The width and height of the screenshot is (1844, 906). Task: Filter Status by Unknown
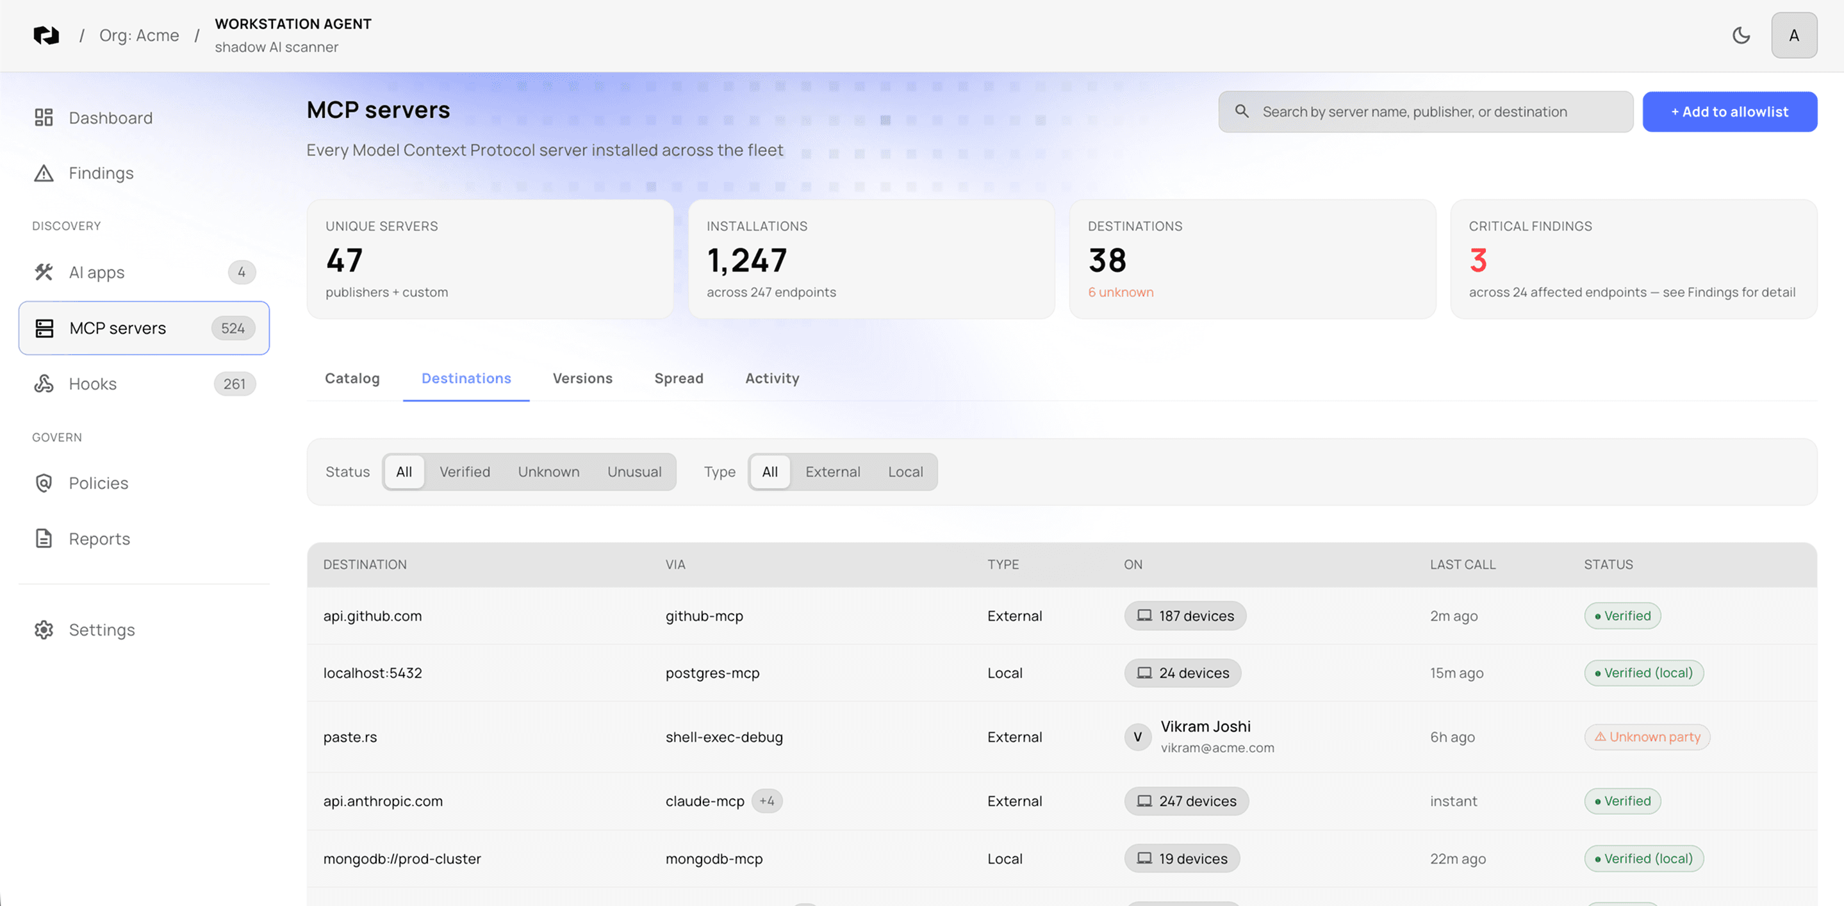pyautogui.click(x=548, y=472)
